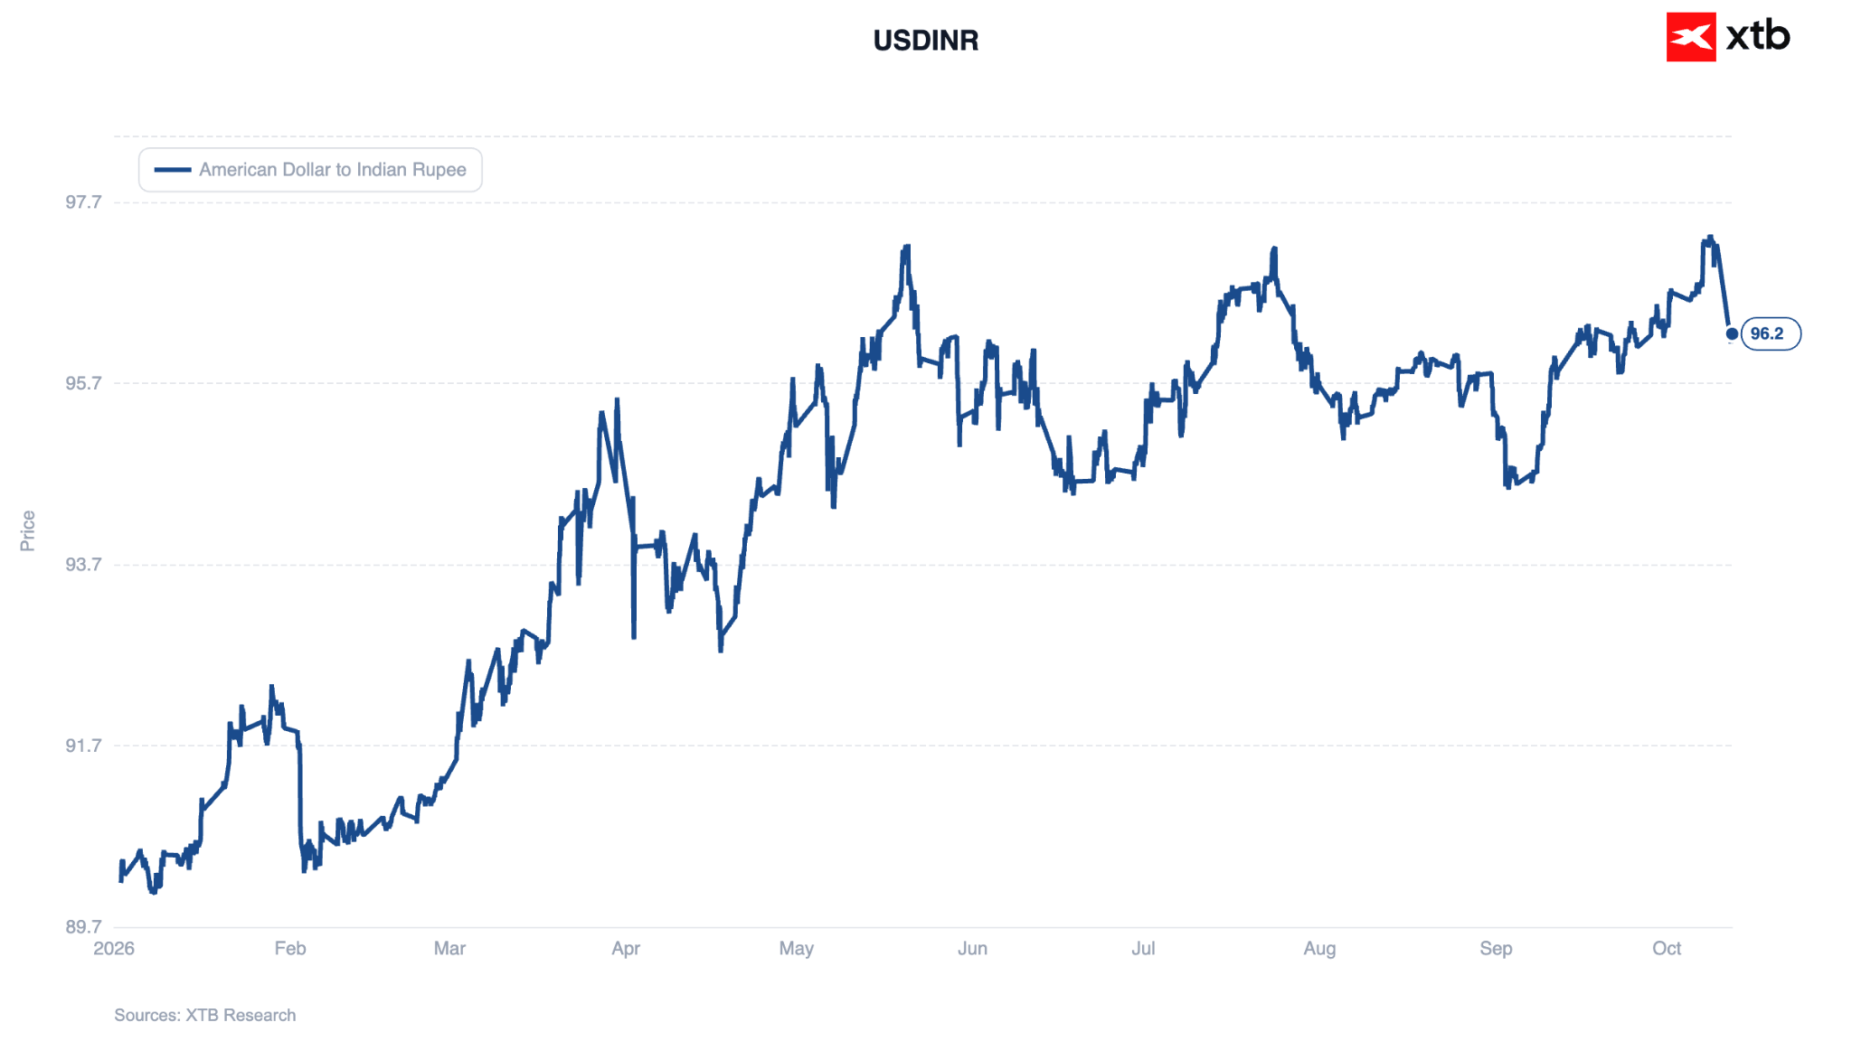Viewport: 1852px width, 1041px height.
Task: Click the Jun x-axis label
Action: [972, 949]
